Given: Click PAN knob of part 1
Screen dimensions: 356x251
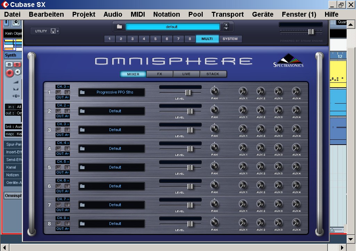Looking at the screenshot, I should pyautogui.click(x=214, y=91).
